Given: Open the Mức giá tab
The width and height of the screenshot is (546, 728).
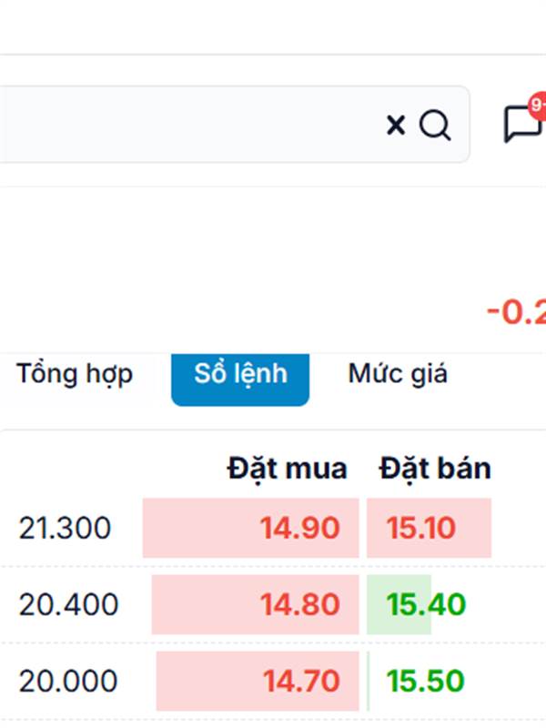Looking at the screenshot, I should tap(398, 374).
